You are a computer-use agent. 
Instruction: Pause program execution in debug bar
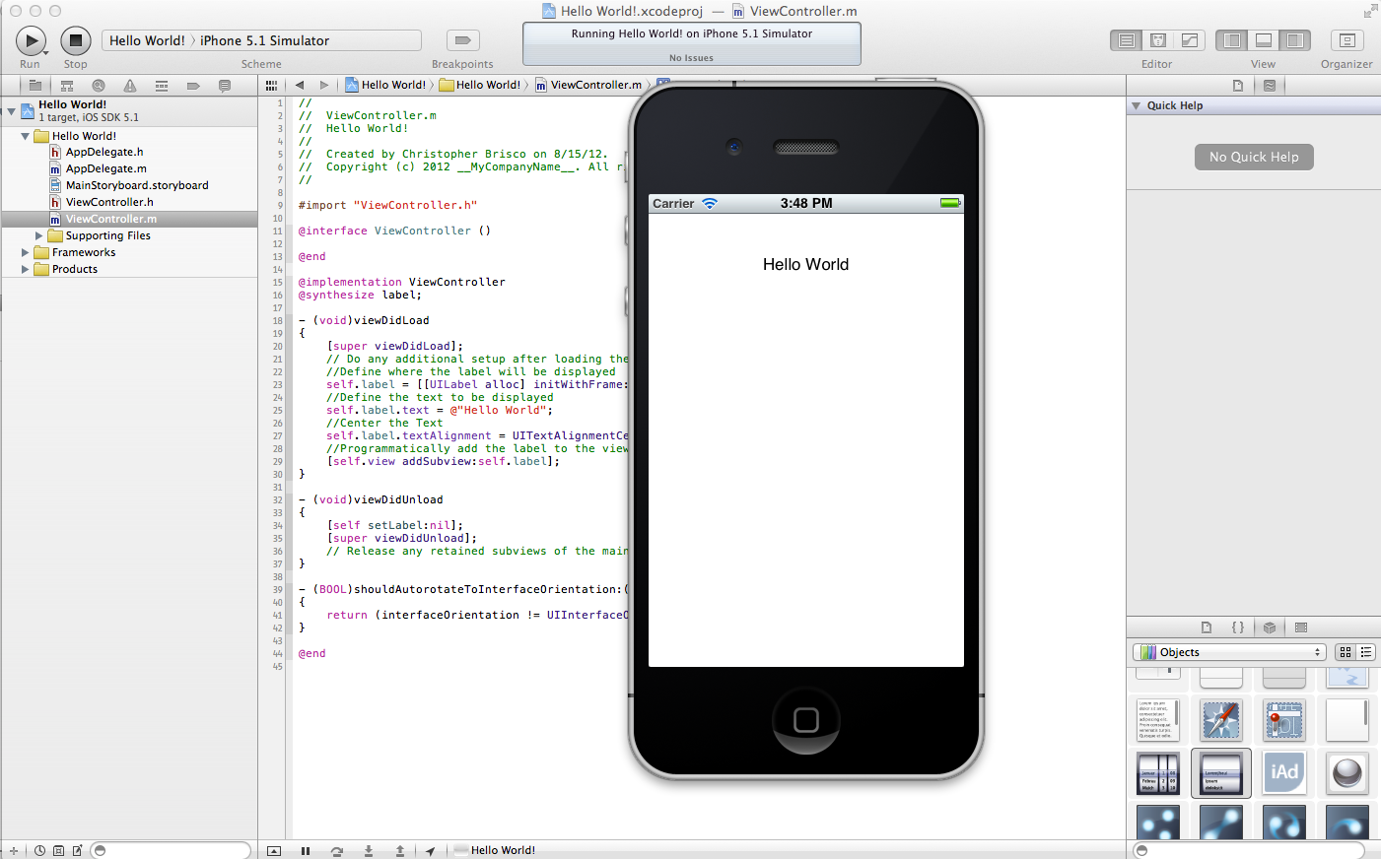pyautogui.click(x=306, y=851)
